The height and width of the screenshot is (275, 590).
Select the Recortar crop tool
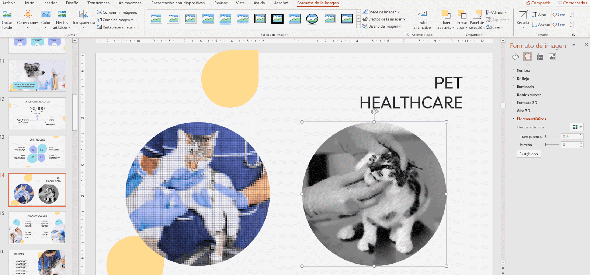523,18
